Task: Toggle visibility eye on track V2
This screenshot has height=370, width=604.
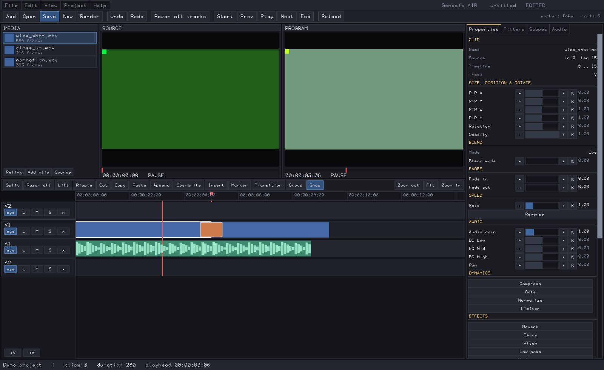Action: point(11,213)
